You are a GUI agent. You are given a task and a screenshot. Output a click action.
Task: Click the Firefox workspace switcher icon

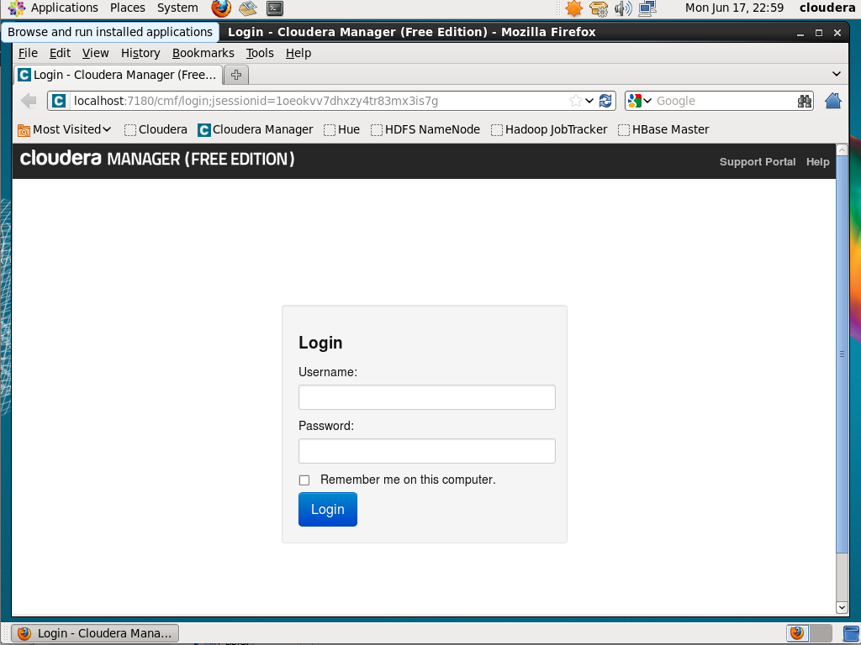click(797, 633)
